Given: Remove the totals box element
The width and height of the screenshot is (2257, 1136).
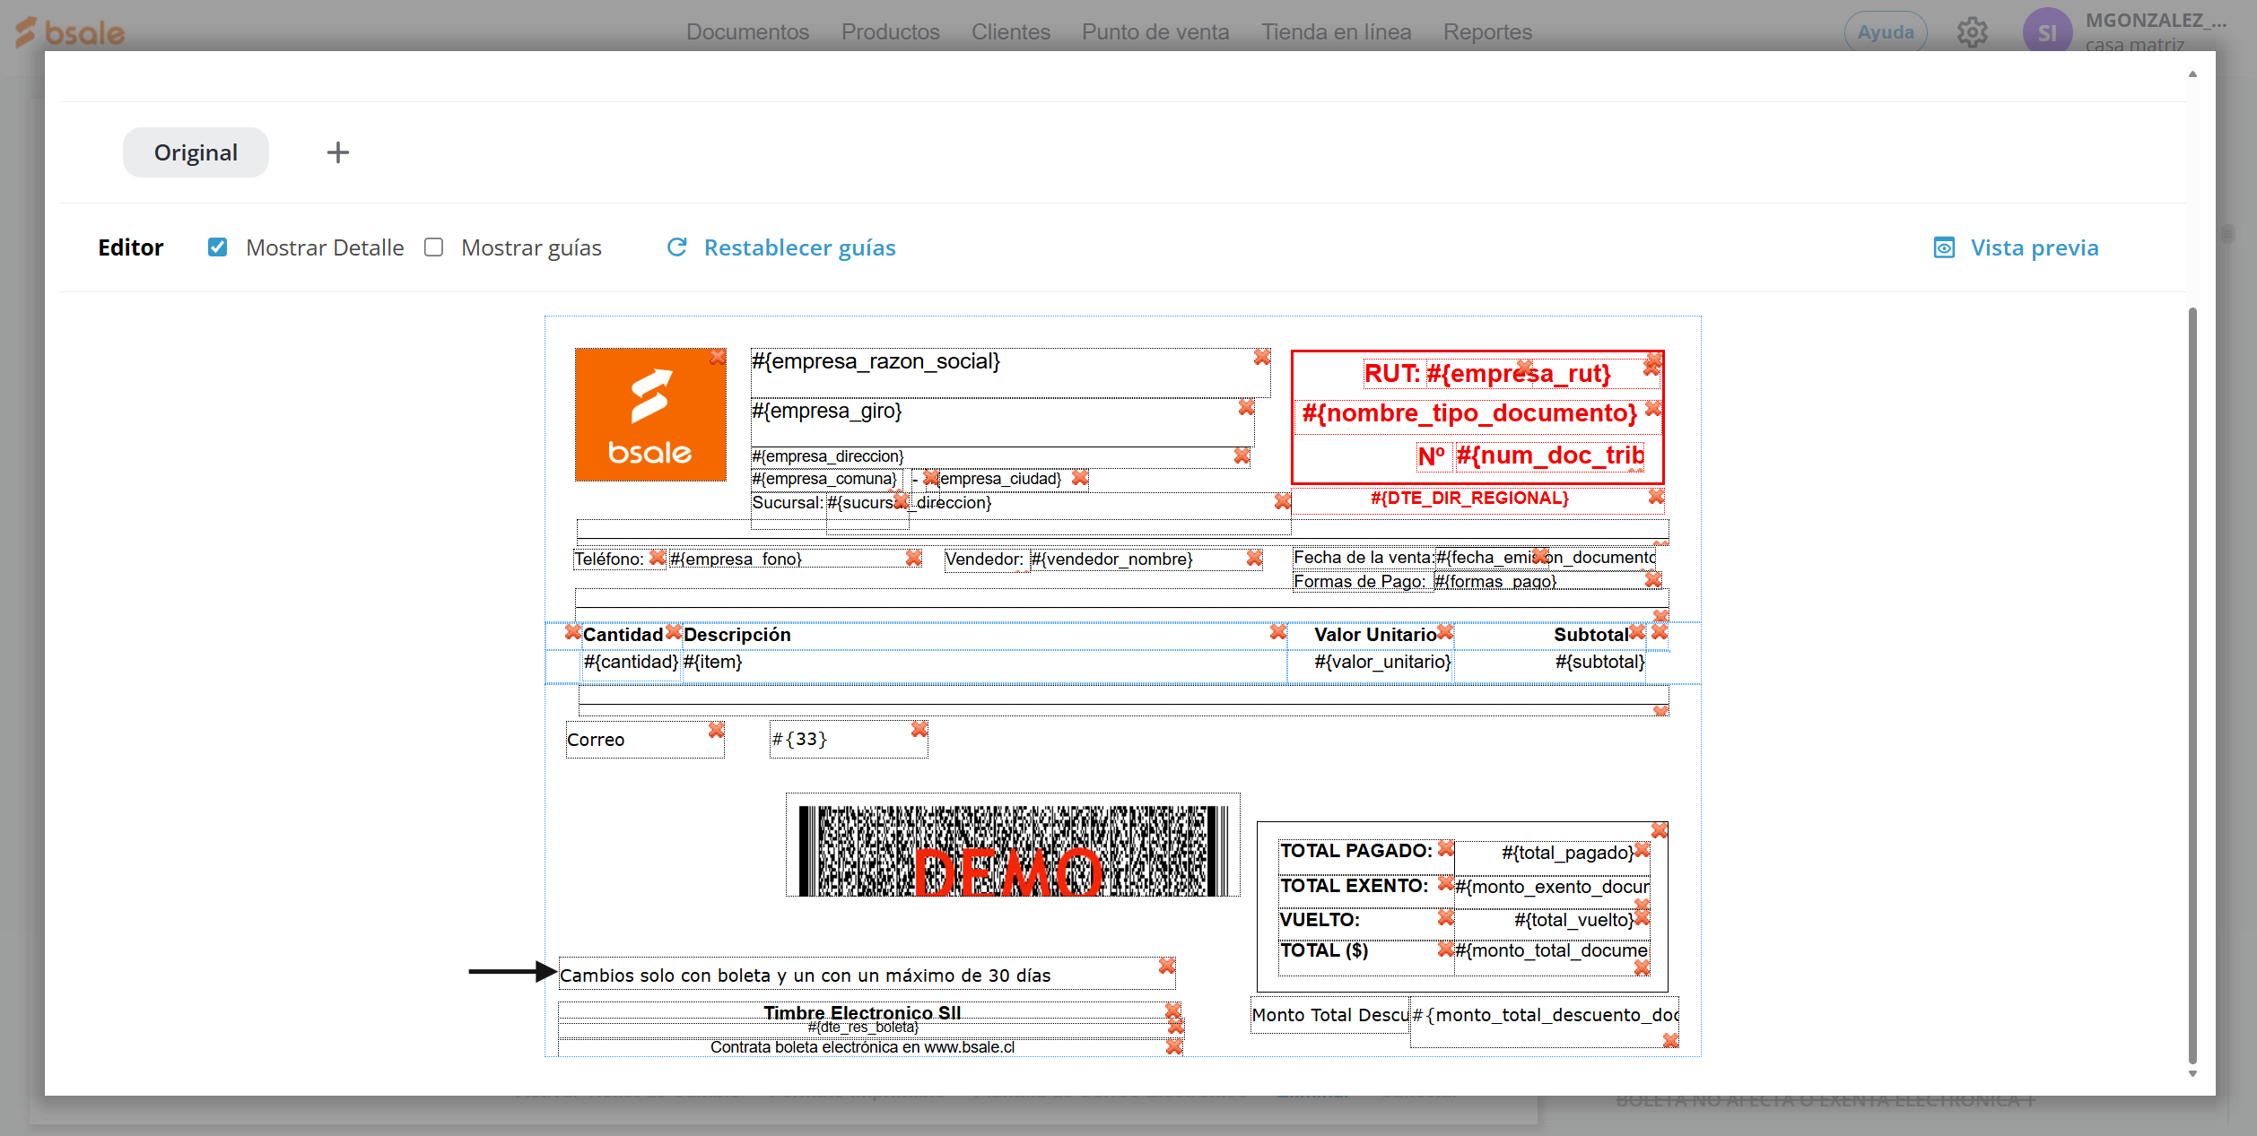Looking at the screenshot, I should (1660, 830).
